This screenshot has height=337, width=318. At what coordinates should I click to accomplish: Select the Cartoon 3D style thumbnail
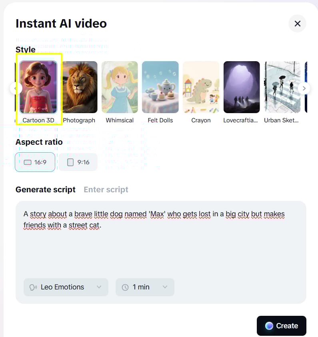coord(38,87)
